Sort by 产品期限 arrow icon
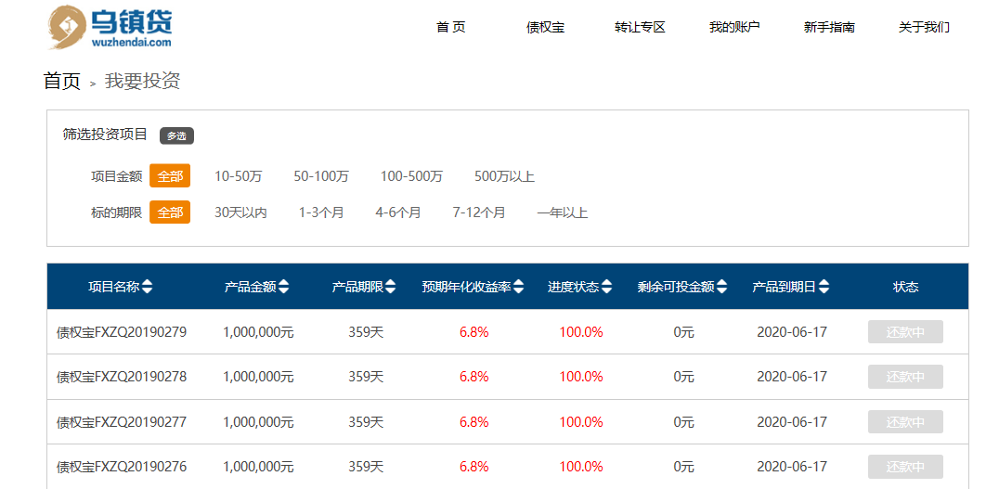 point(391,287)
